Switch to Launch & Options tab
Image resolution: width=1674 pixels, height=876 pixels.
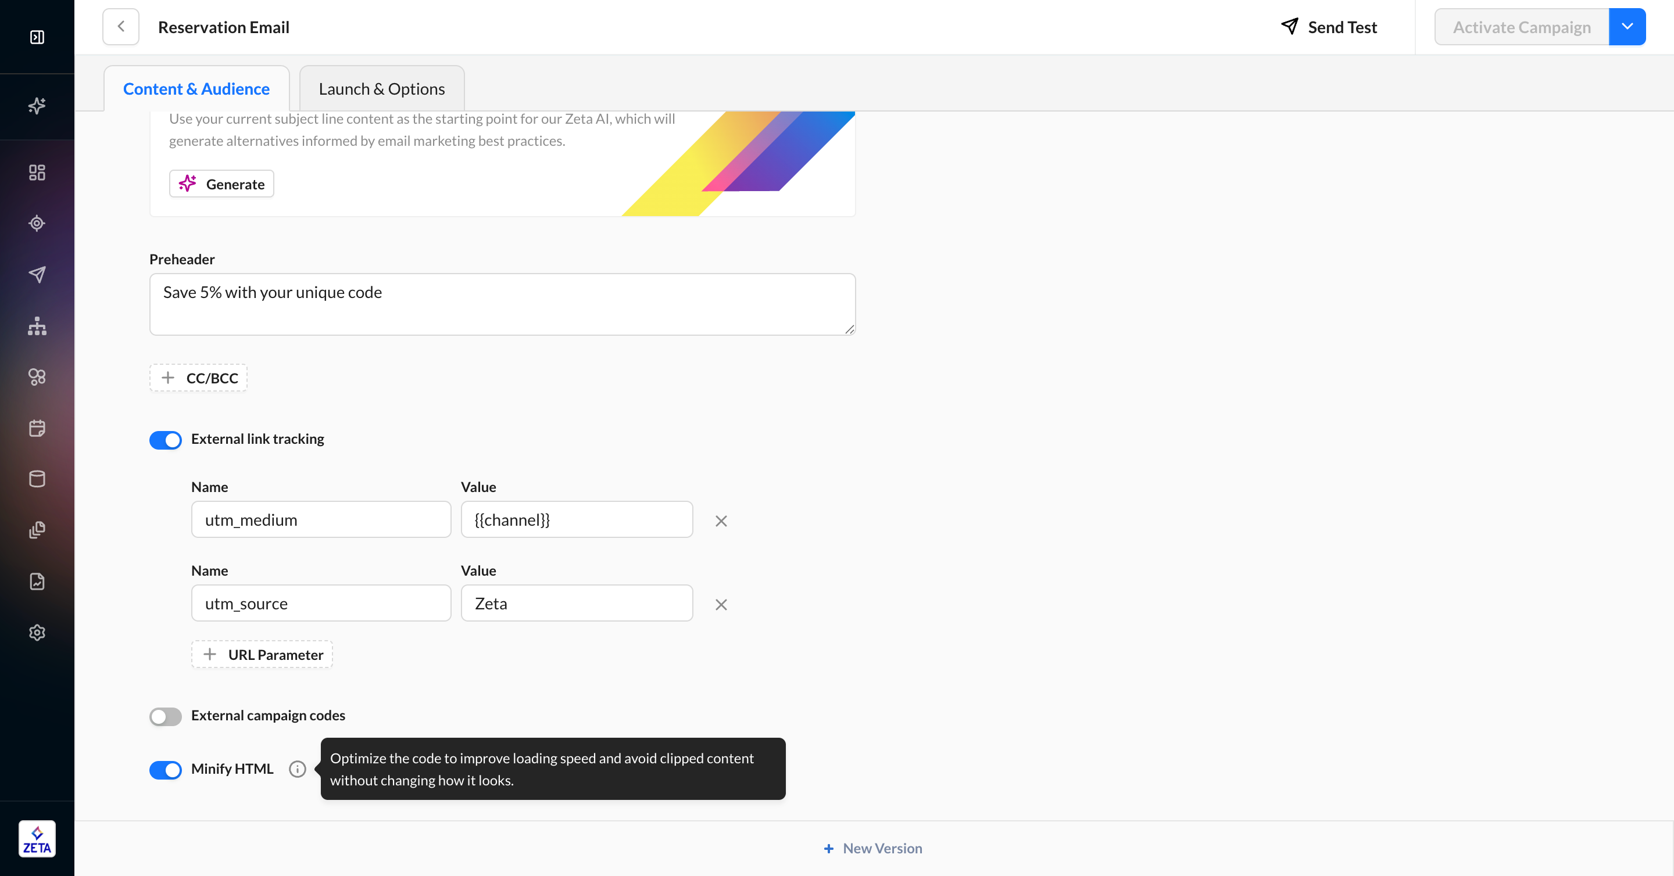381,89
